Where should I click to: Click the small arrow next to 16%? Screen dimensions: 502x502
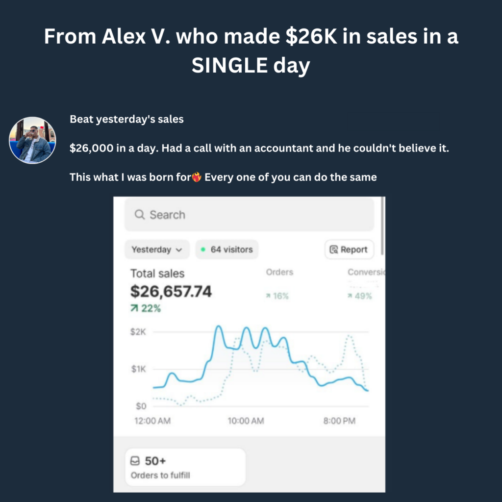click(268, 296)
